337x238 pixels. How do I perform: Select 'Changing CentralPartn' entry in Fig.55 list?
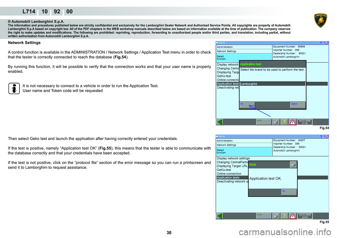(232, 162)
